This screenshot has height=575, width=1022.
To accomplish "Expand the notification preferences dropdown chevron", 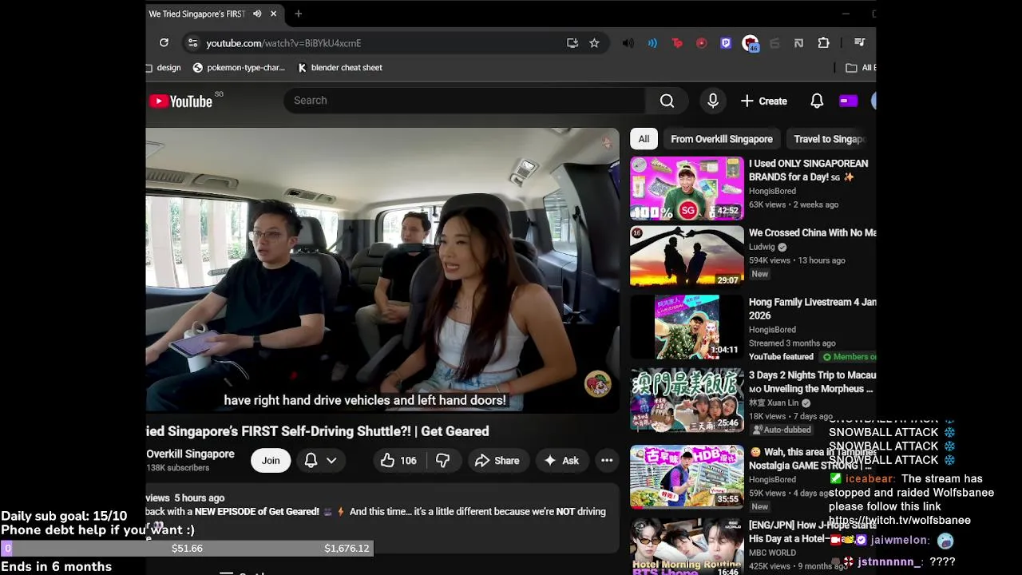I will [331, 460].
